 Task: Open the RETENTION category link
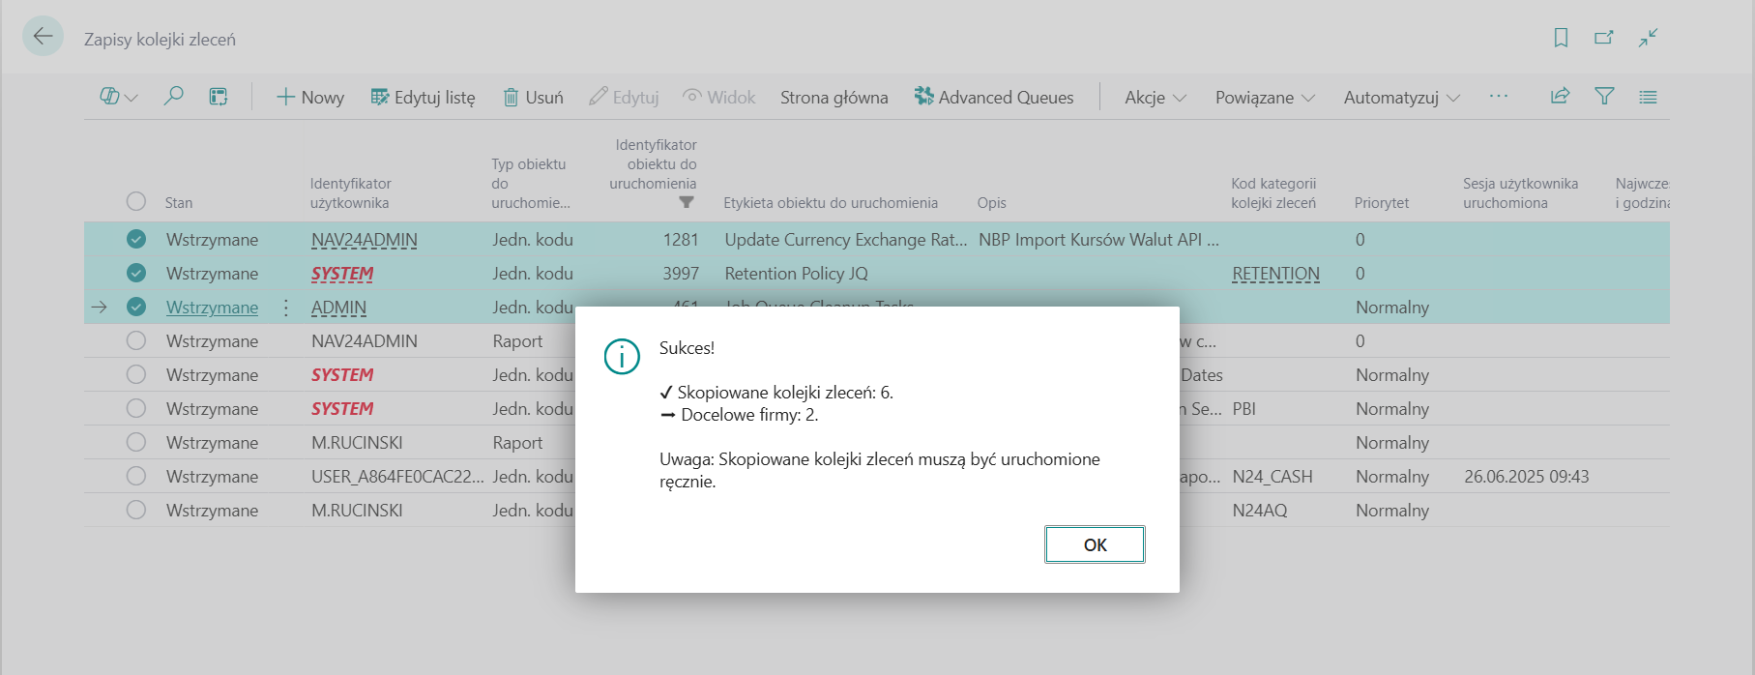click(1275, 274)
